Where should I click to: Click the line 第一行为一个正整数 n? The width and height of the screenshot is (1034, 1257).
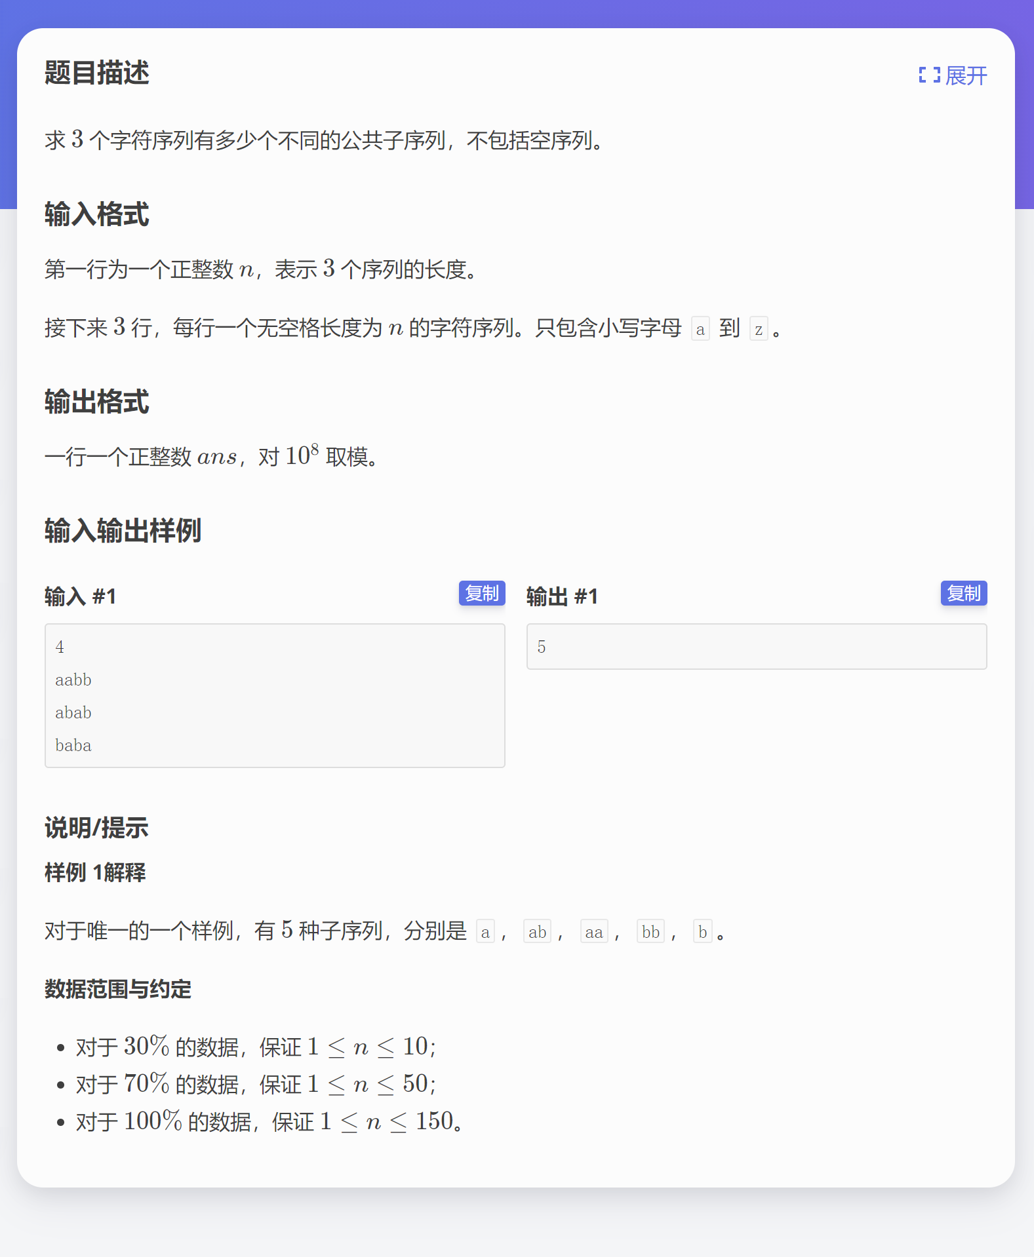pos(262,269)
